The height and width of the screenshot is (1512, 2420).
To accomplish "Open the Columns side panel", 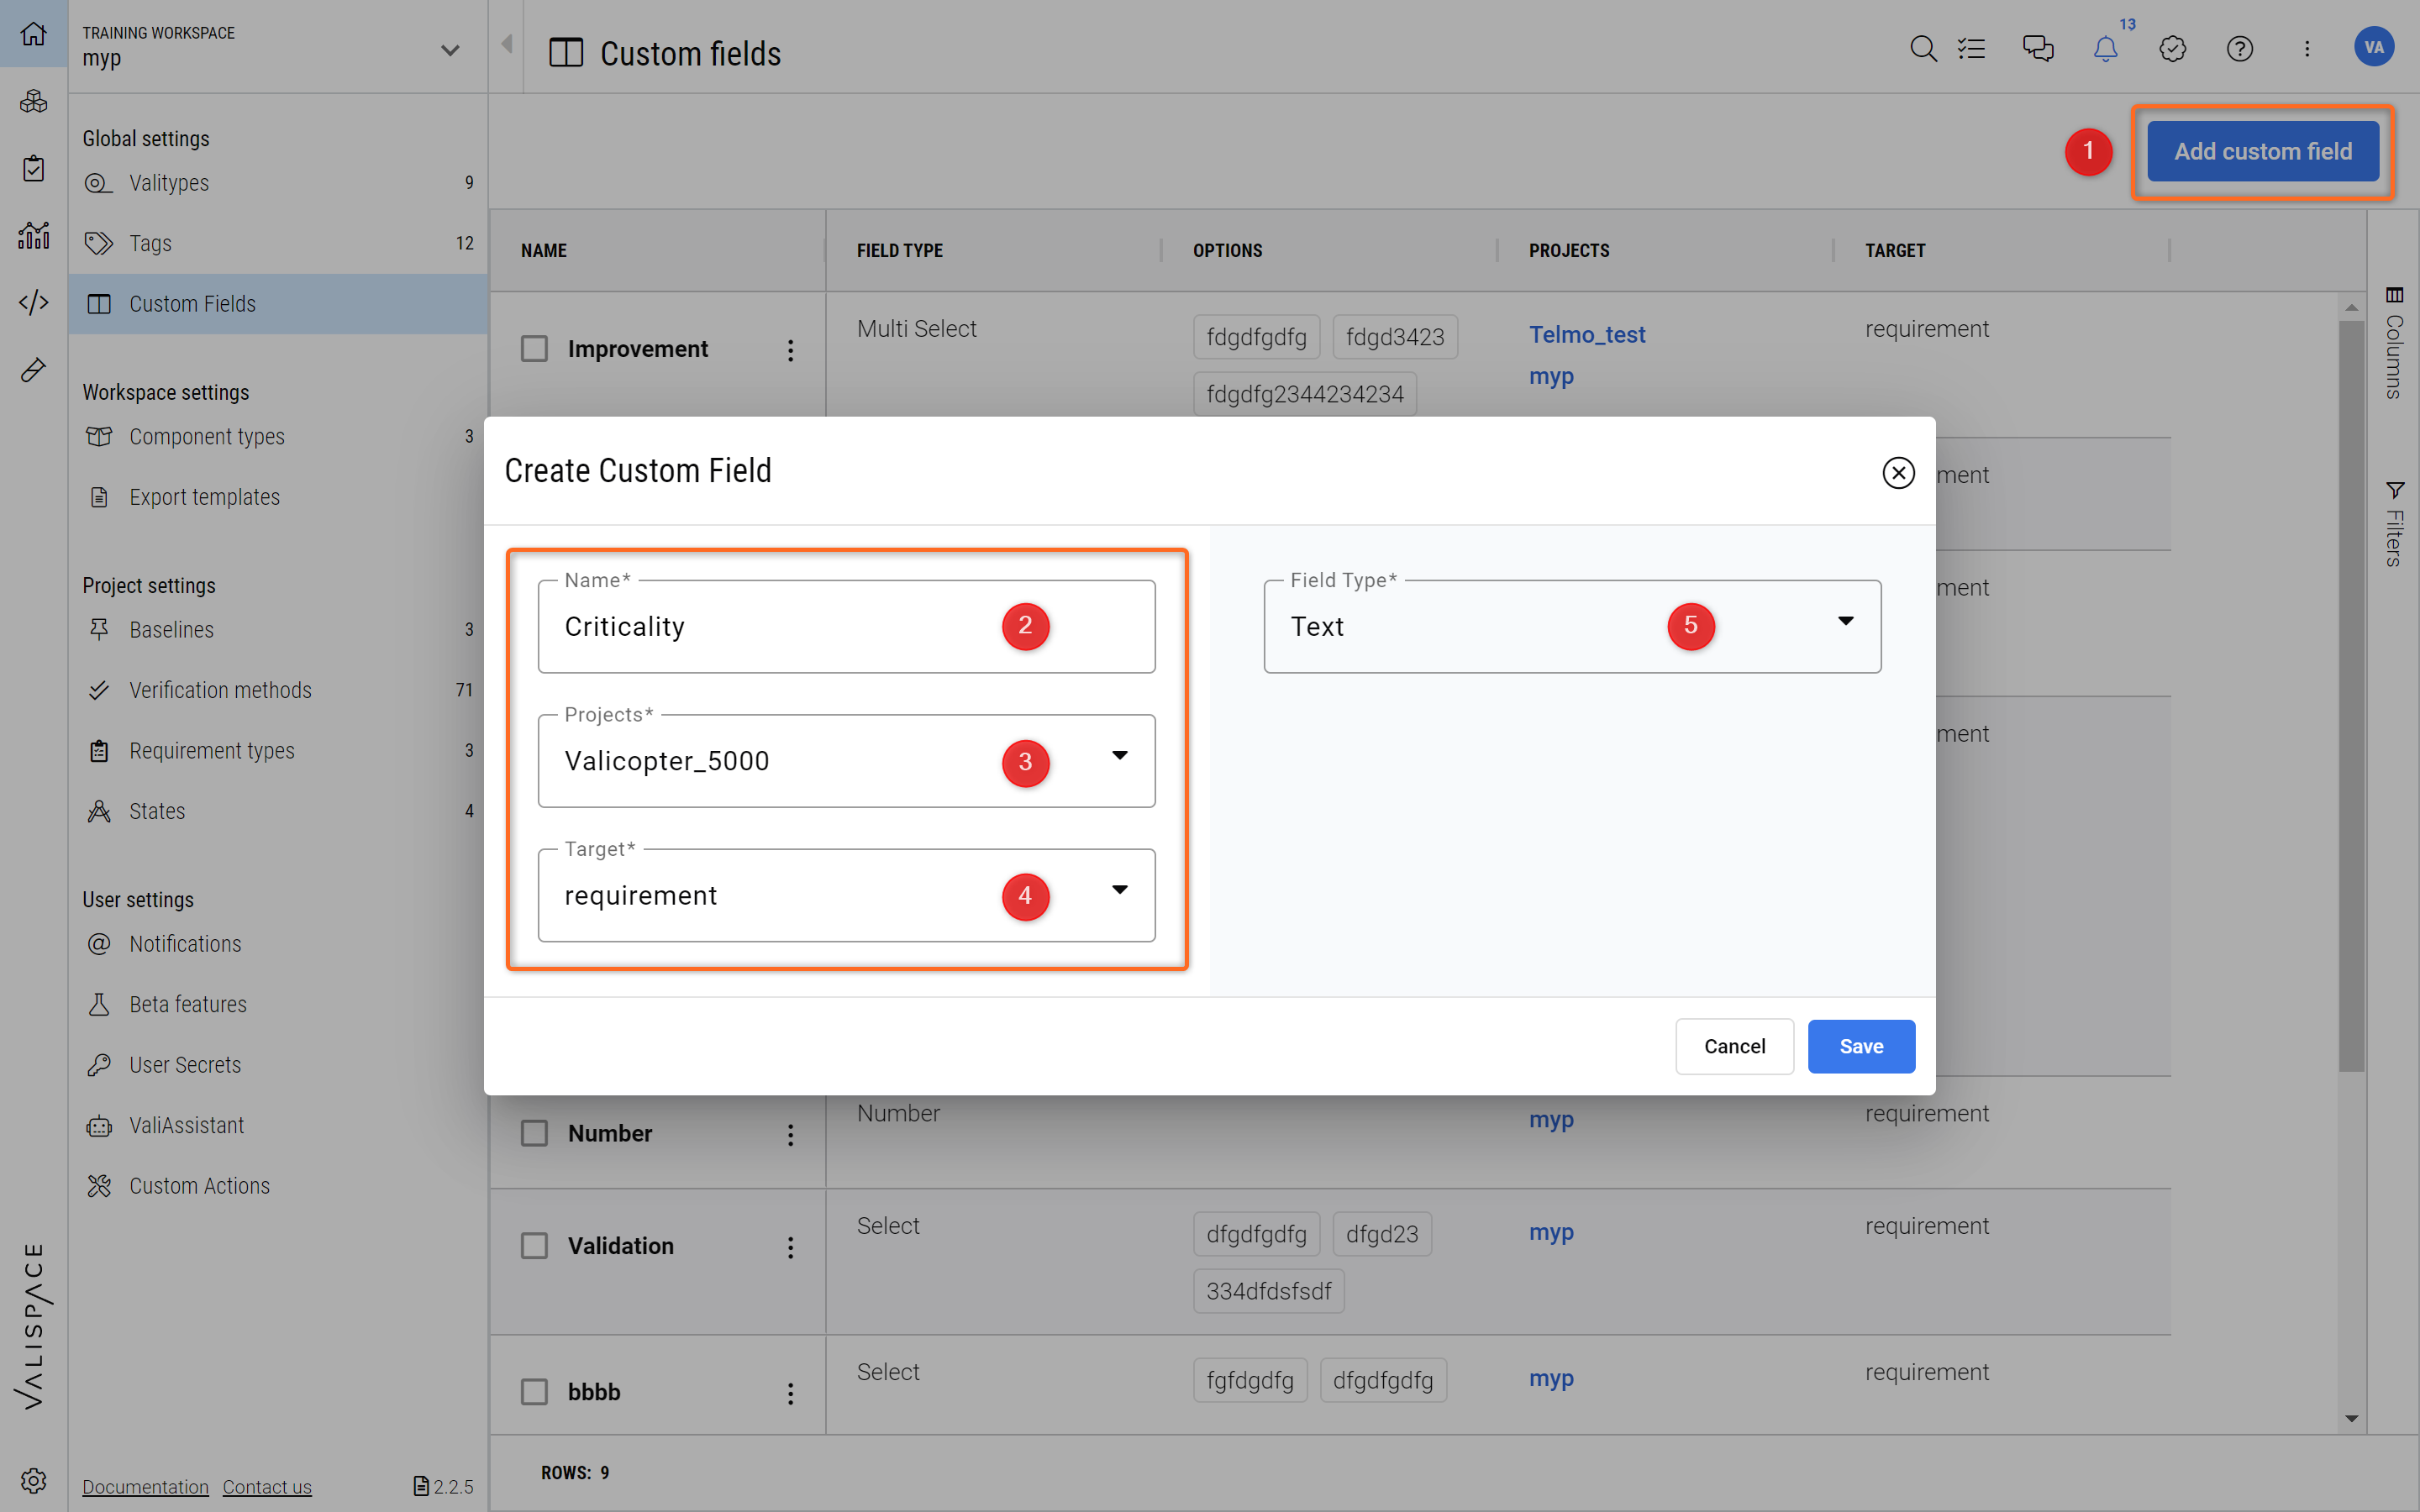I will pos(2394,342).
